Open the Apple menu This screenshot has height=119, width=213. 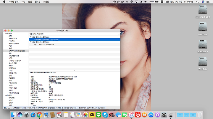pos(4,2)
